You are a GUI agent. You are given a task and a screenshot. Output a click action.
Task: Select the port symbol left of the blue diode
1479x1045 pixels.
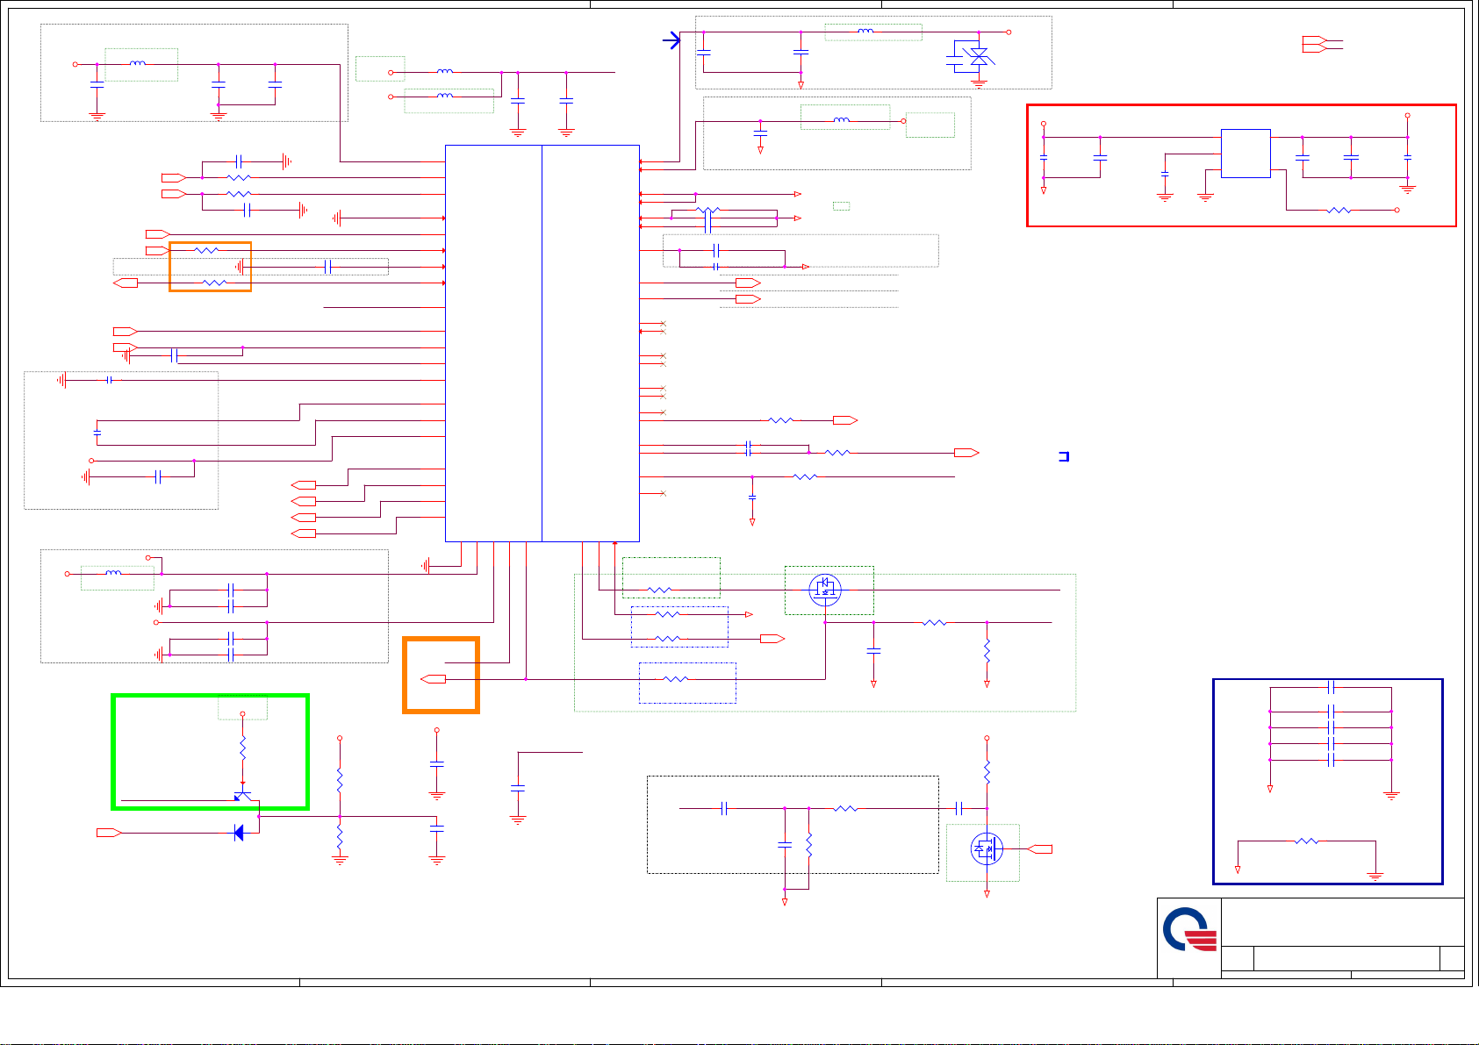(109, 832)
